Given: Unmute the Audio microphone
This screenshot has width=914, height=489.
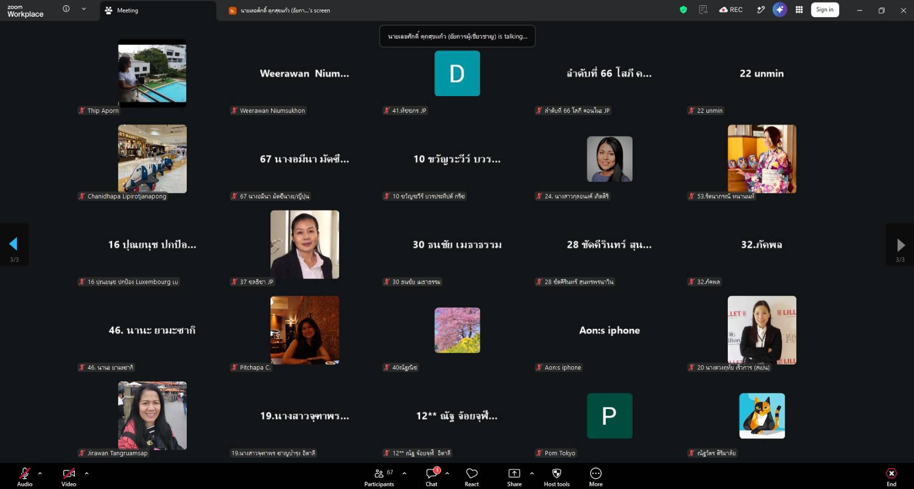Looking at the screenshot, I should click(25, 477).
